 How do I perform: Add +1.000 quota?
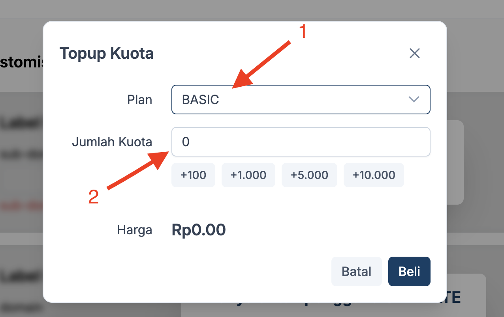248,175
